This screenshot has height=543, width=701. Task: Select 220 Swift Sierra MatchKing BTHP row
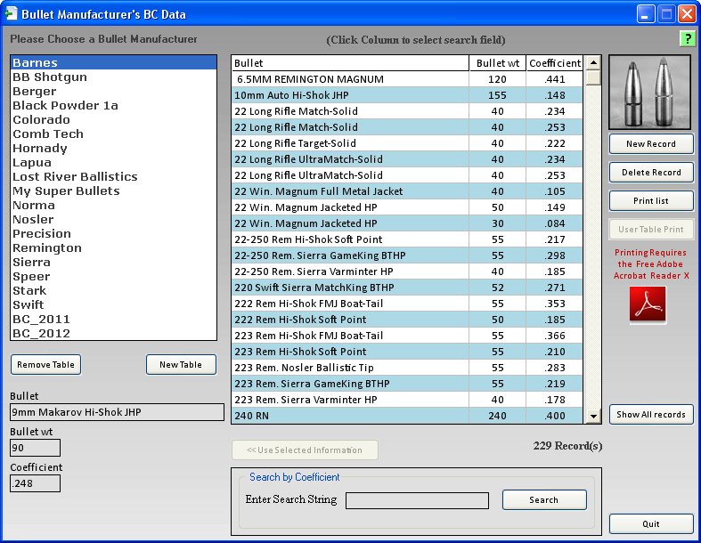[407, 288]
